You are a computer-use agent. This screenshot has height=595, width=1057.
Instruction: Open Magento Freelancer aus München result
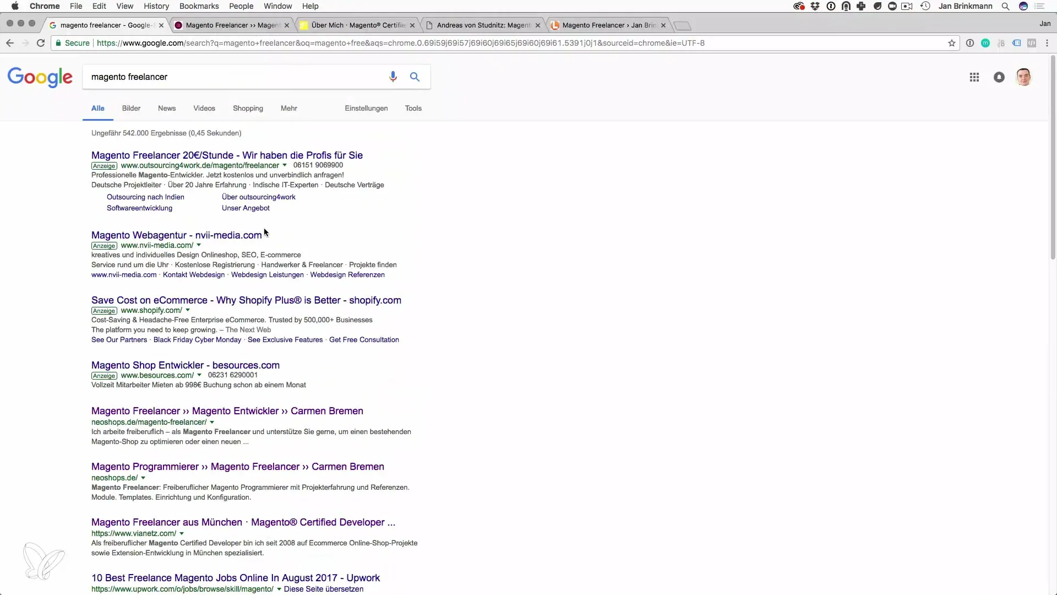[243, 522]
